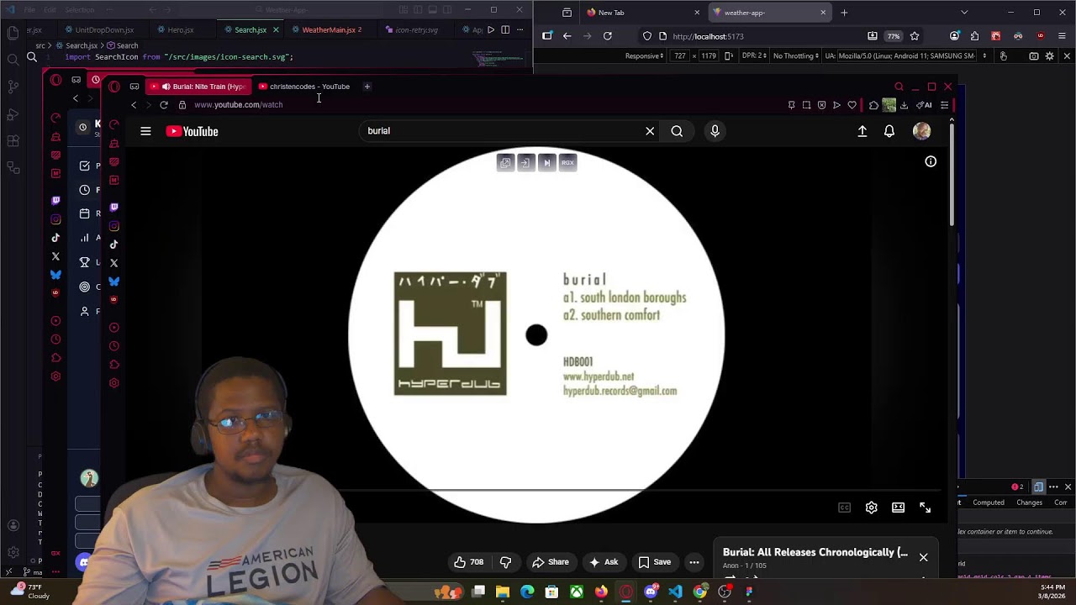Open YouTube notifications bell

click(x=889, y=131)
